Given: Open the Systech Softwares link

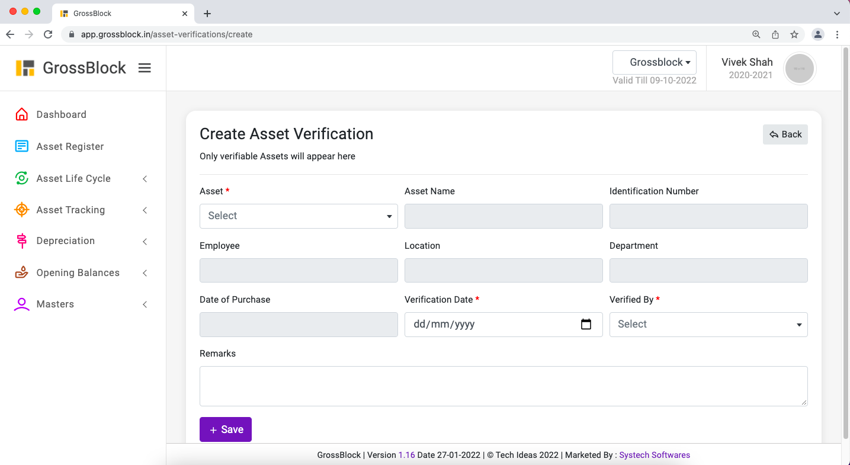Looking at the screenshot, I should coord(655,455).
